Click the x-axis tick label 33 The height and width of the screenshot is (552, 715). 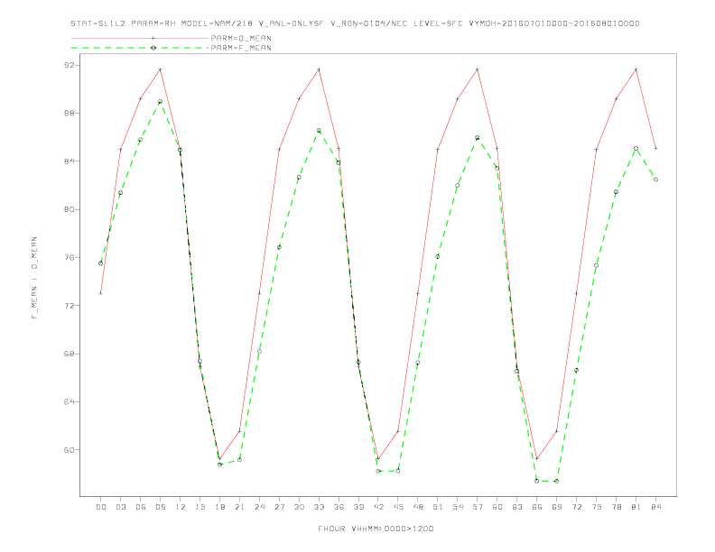[x=319, y=507]
